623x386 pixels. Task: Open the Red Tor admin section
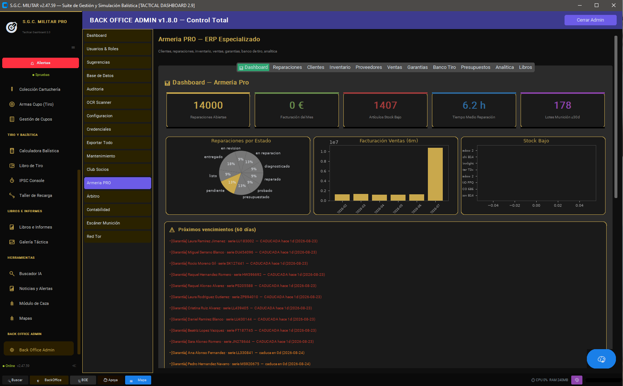[x=118, y=236]
